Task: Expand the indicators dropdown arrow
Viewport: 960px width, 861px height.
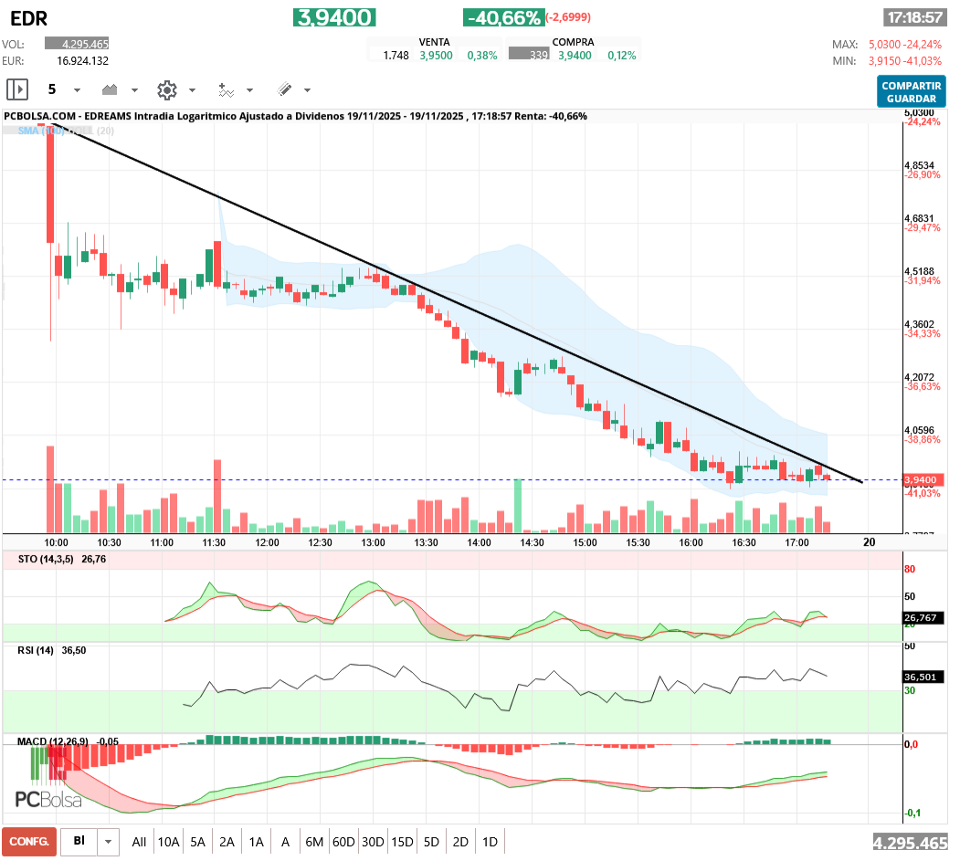Action: [x=249, y=90]
